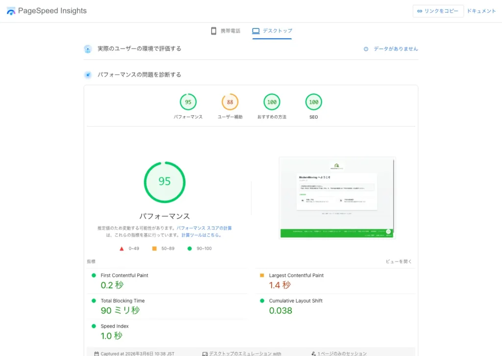Click the PageSpeed Insights logo icon
Image resolution: width=502 pixels, height=356 pixels.
[11, 11]
